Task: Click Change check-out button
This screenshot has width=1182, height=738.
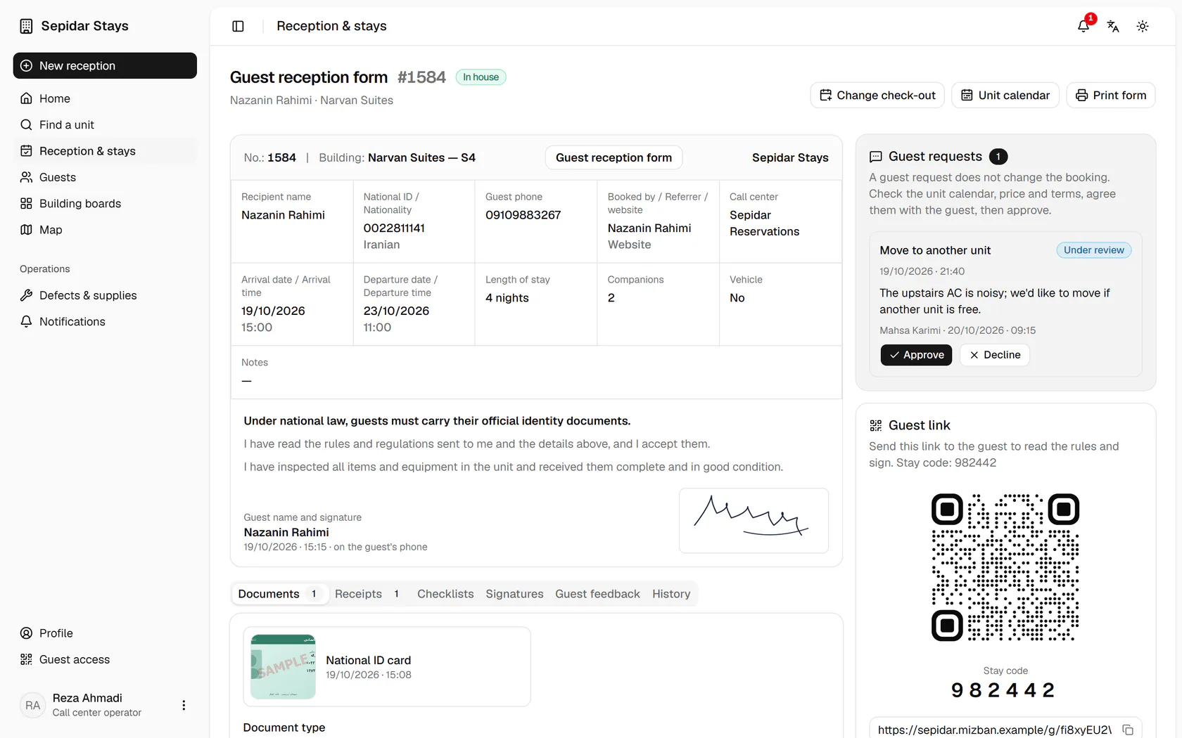Action: point(877,95)
